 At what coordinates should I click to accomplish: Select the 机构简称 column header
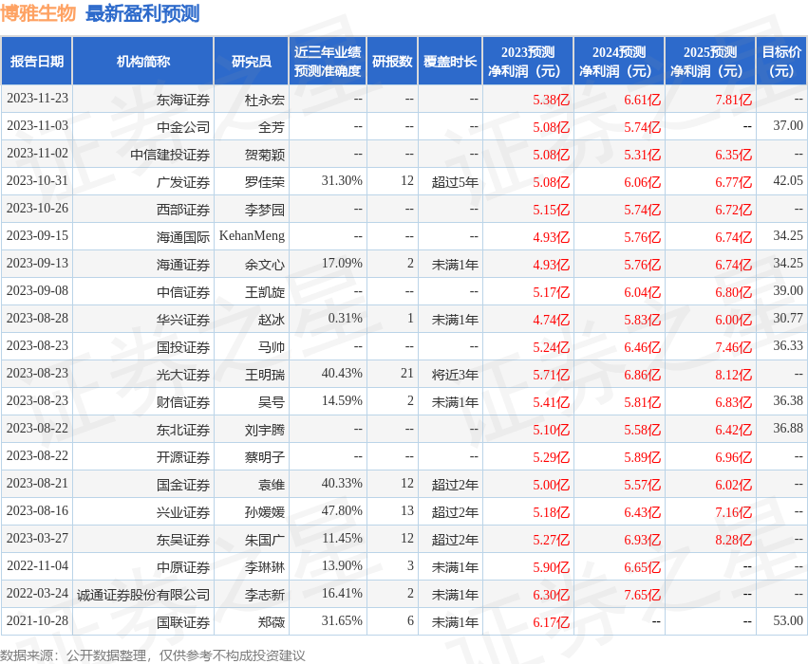(x=142, y=62)
